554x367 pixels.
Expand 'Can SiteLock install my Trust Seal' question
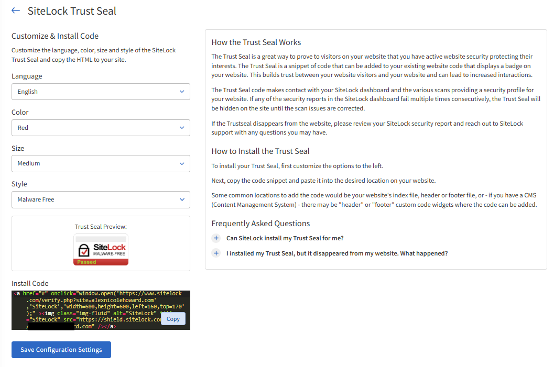pos(285,238)
